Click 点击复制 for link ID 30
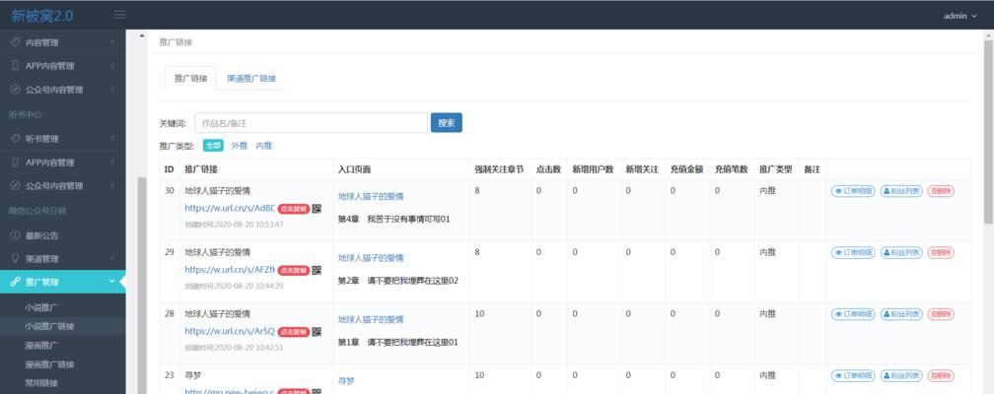This screenshot has height=394, width=994. coord(294,209)
